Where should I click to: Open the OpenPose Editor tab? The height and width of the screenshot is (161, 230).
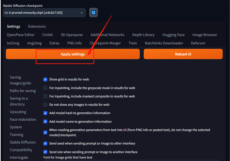point(20,35)
